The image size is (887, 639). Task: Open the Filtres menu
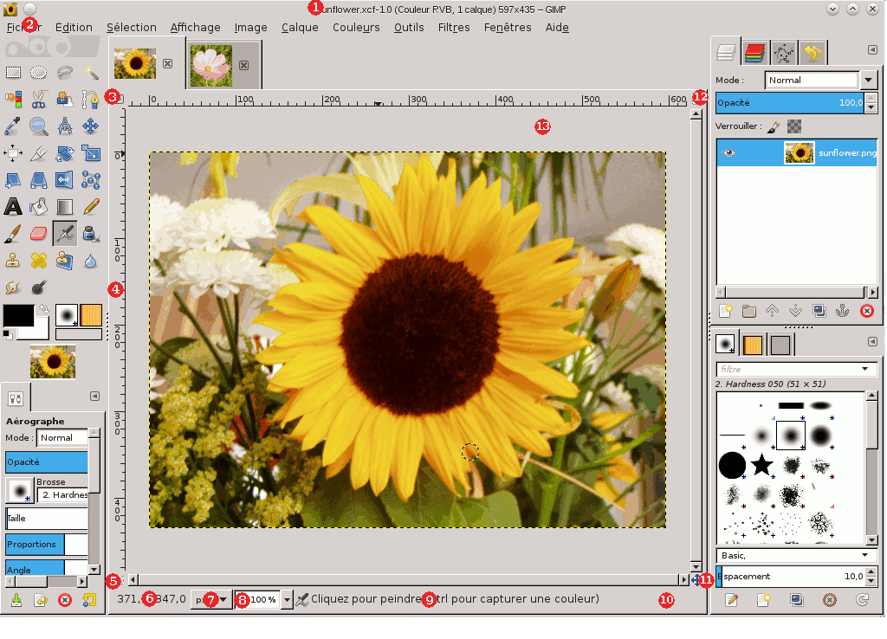454,27
